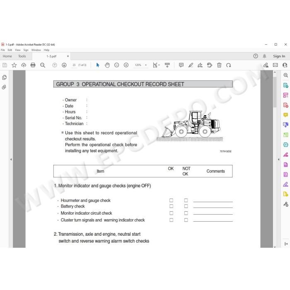Click the page number field
The image size is (290, 290).
tap(74, 65)
